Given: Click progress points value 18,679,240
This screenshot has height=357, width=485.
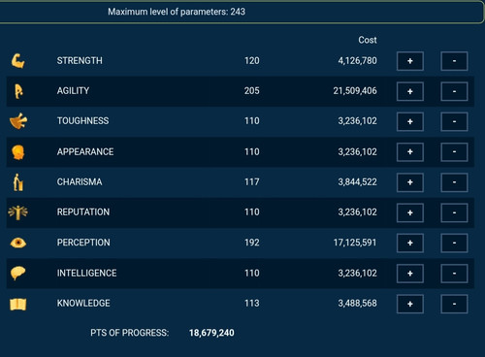Looking at the screenshot, I should tap(211, 333).
